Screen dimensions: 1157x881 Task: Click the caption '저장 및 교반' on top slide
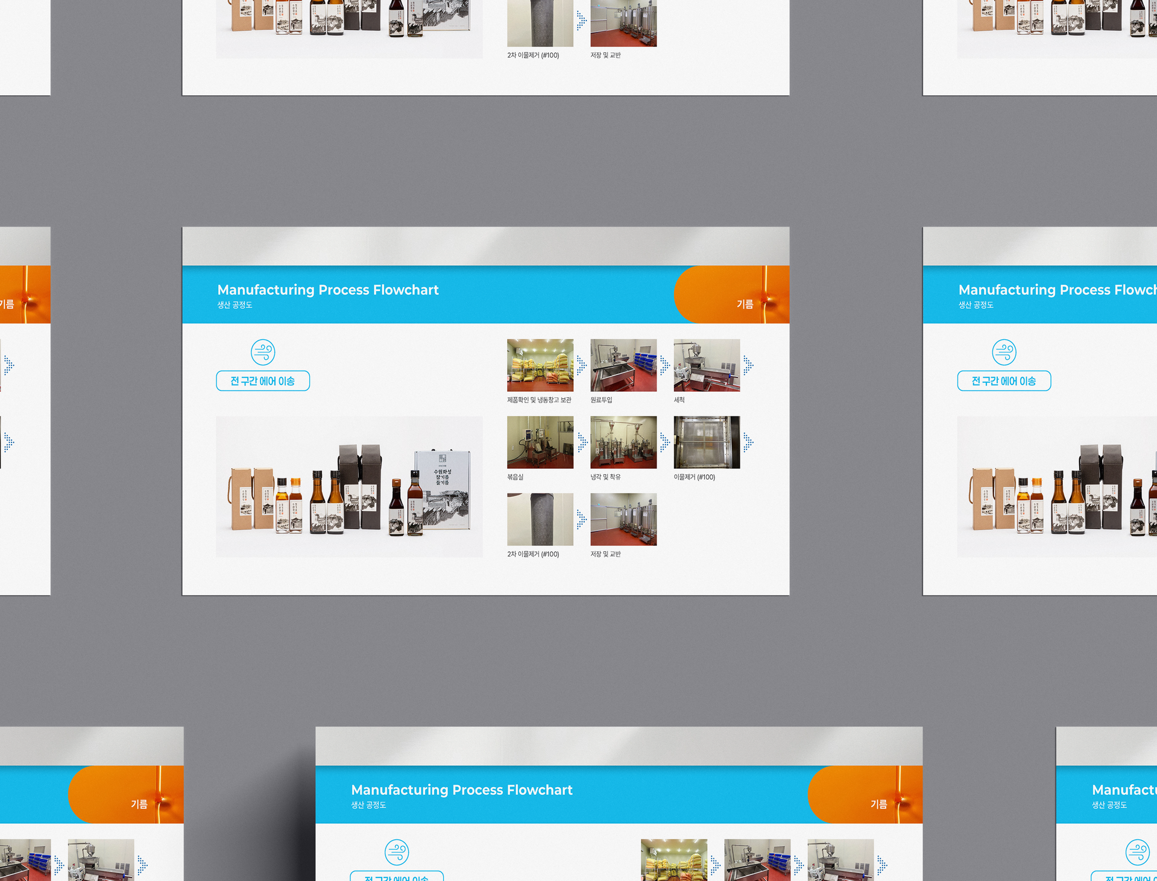(605, 55)
